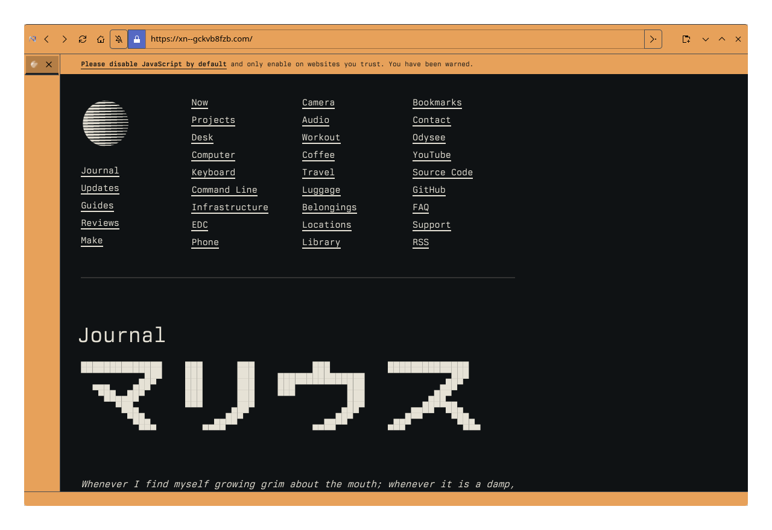Visit the Desk page link

(203, 138)
